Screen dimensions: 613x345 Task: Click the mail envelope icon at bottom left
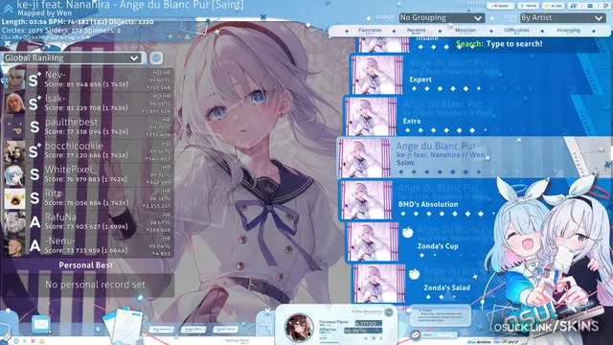[x=40, y=324]
